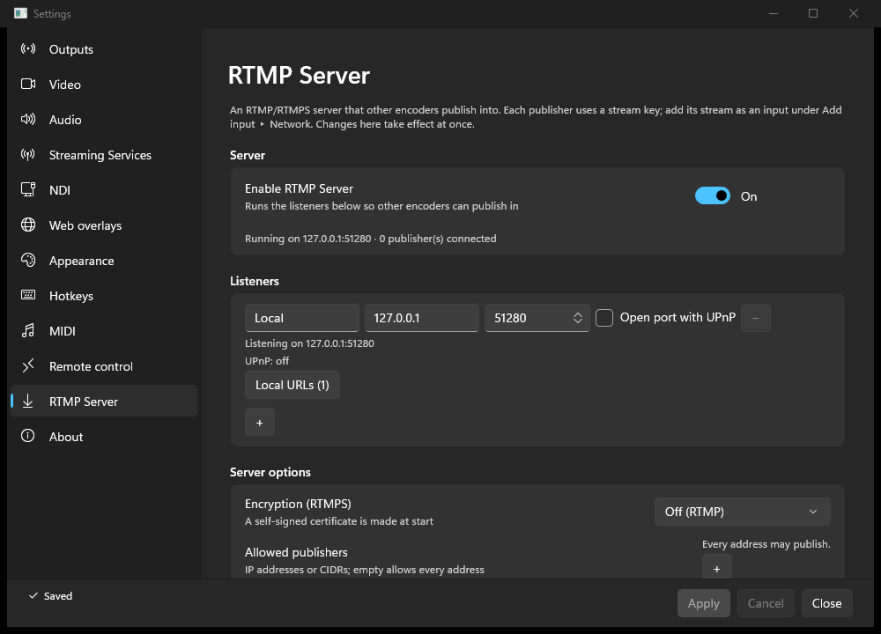Click the Hotkeys keyboard icon
881x634 pixels.
pyautogui.click(x=28, y=295)
